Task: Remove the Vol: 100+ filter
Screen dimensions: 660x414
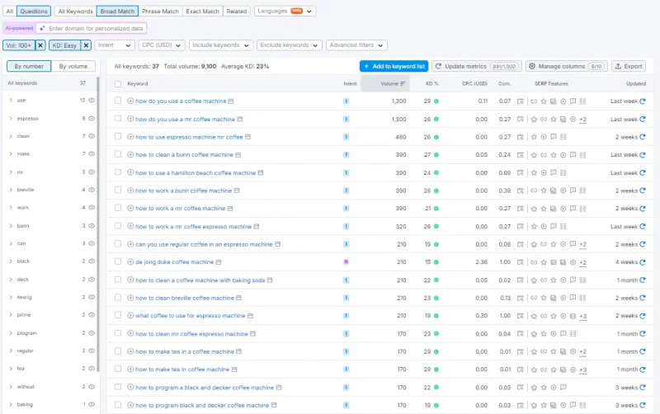Action: (x=40, y=45)
